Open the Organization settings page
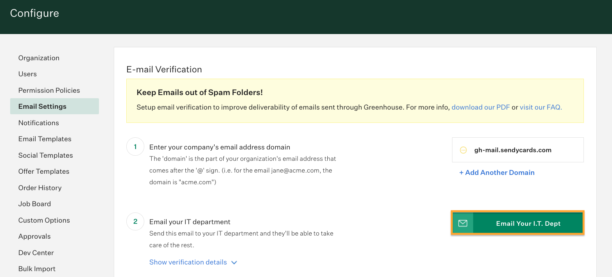 pos(39,58)
